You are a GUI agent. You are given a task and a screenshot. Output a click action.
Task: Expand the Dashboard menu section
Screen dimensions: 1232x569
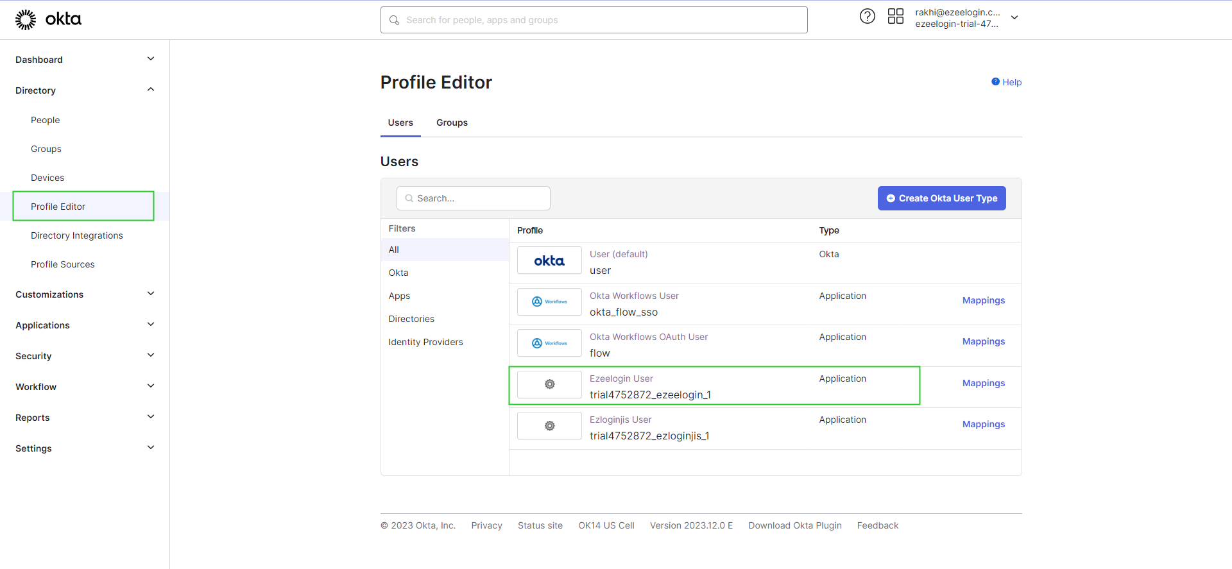pyautogui.click(x=151, y=59)
